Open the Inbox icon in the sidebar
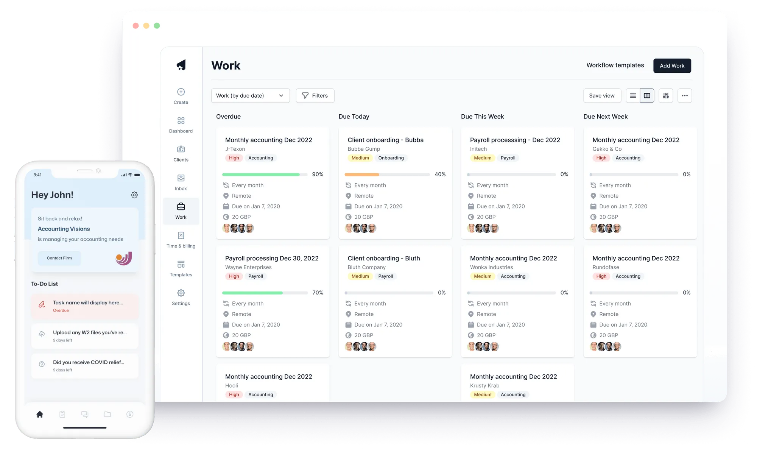757x449 pixels. [181, 178]
